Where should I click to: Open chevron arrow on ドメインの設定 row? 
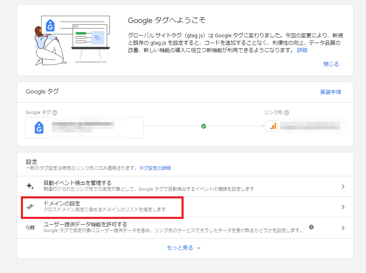click(343, 207)
